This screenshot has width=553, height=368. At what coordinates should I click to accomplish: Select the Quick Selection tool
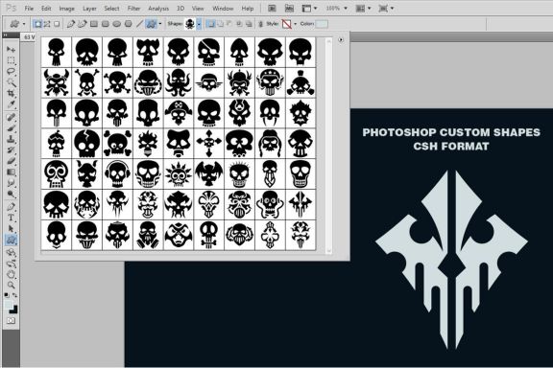(x=11, y=82)
